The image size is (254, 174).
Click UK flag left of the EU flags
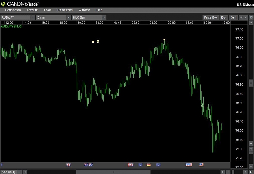point(130,165)
